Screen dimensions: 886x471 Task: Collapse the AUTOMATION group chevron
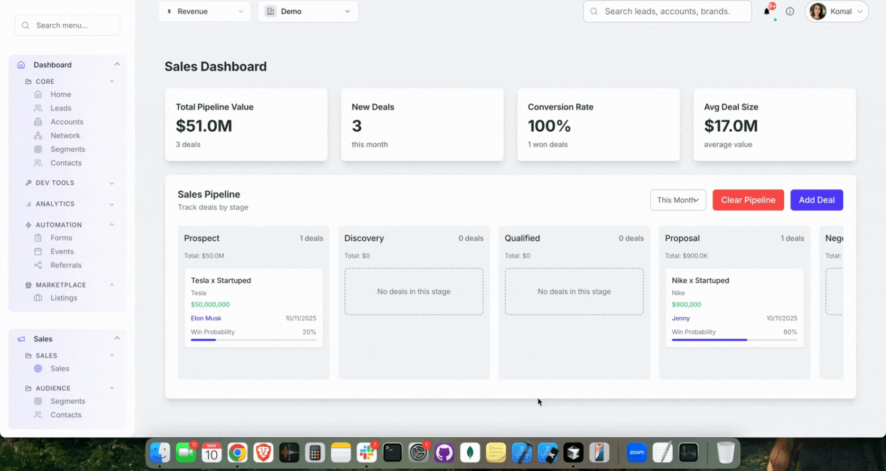pos(112,224)
